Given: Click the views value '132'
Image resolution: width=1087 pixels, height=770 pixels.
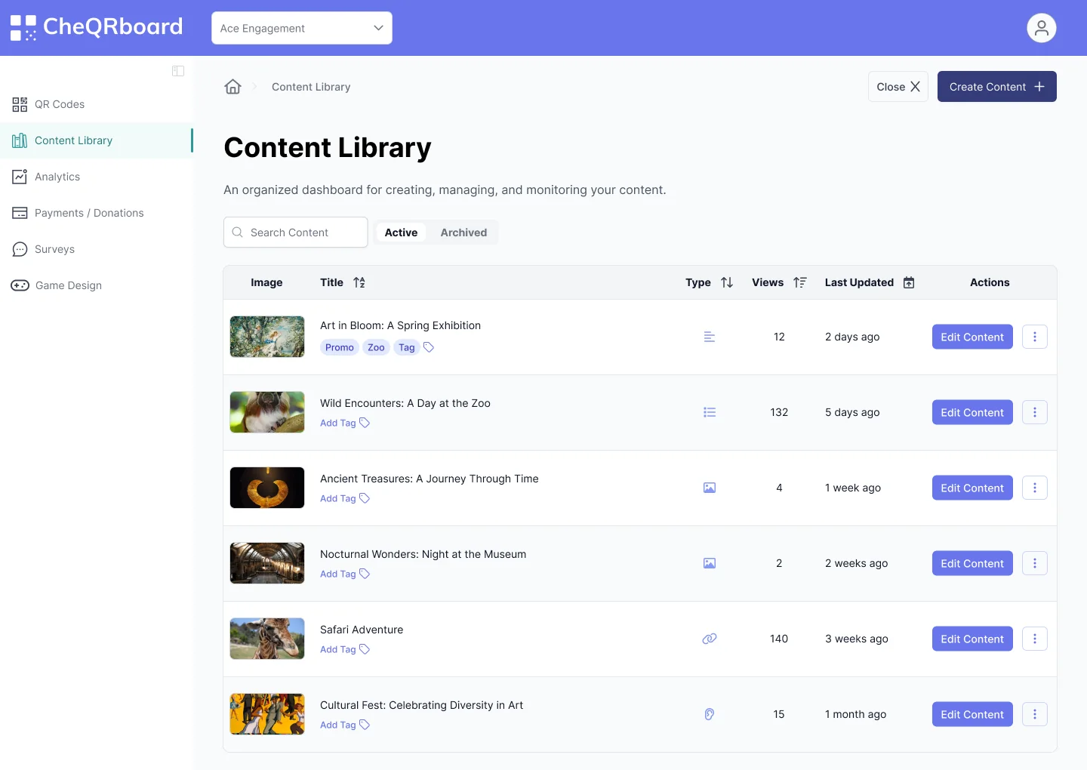Looking at the screenshot, I should (x=779, y=412).
